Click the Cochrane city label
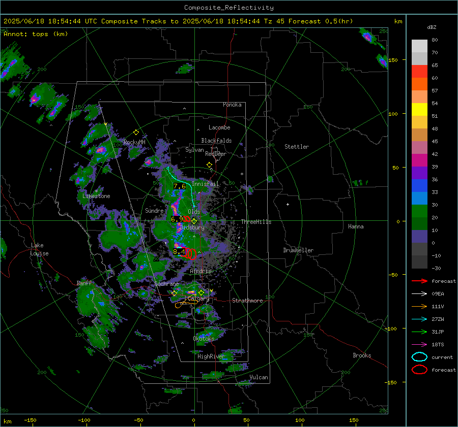458x427 pixels. point(166,284)
